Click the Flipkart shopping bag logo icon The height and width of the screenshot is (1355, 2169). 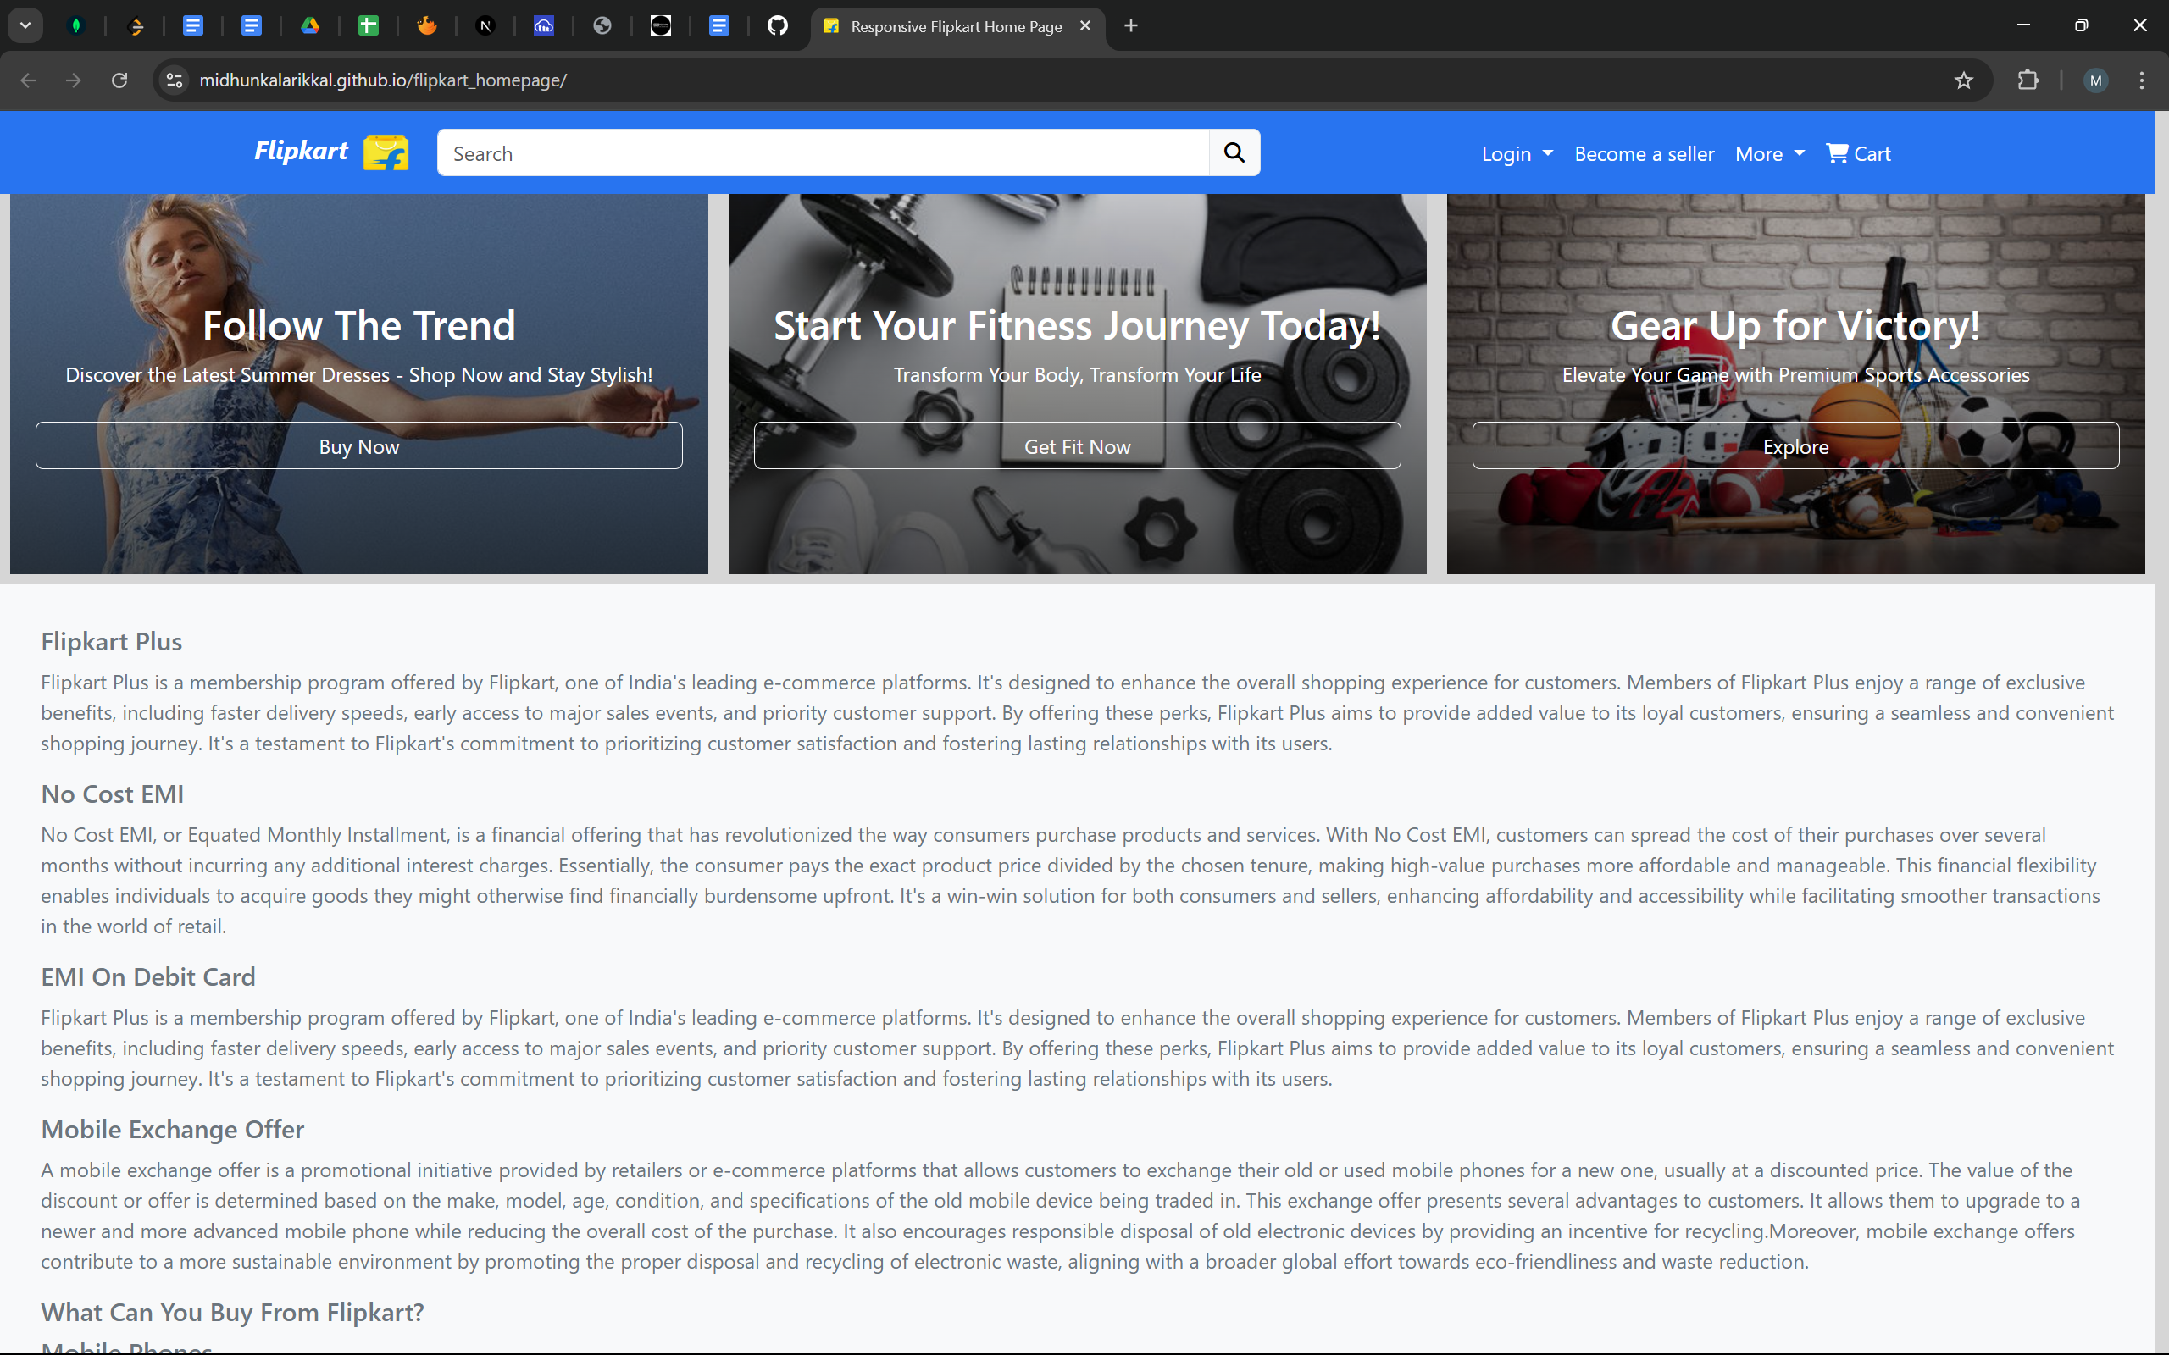(386, 152)
